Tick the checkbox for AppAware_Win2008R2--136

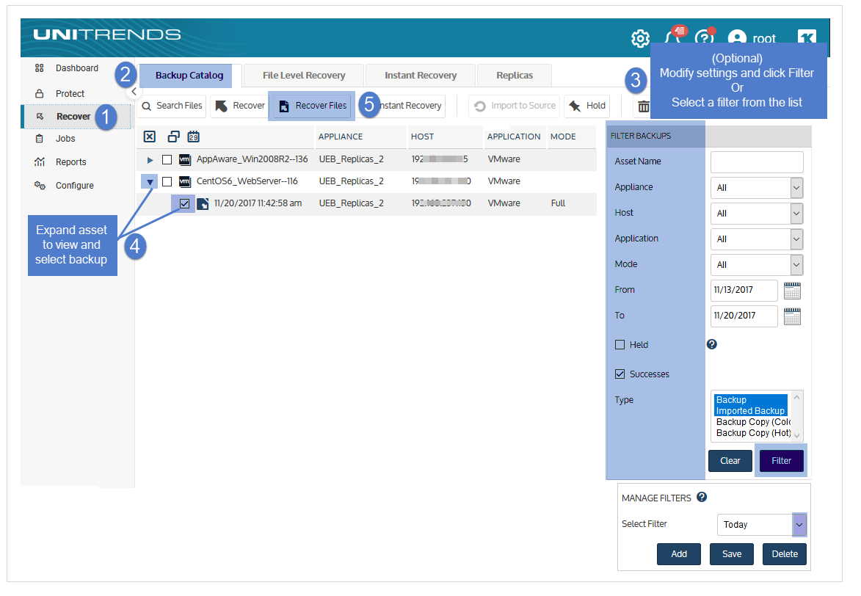coord(167,160)
